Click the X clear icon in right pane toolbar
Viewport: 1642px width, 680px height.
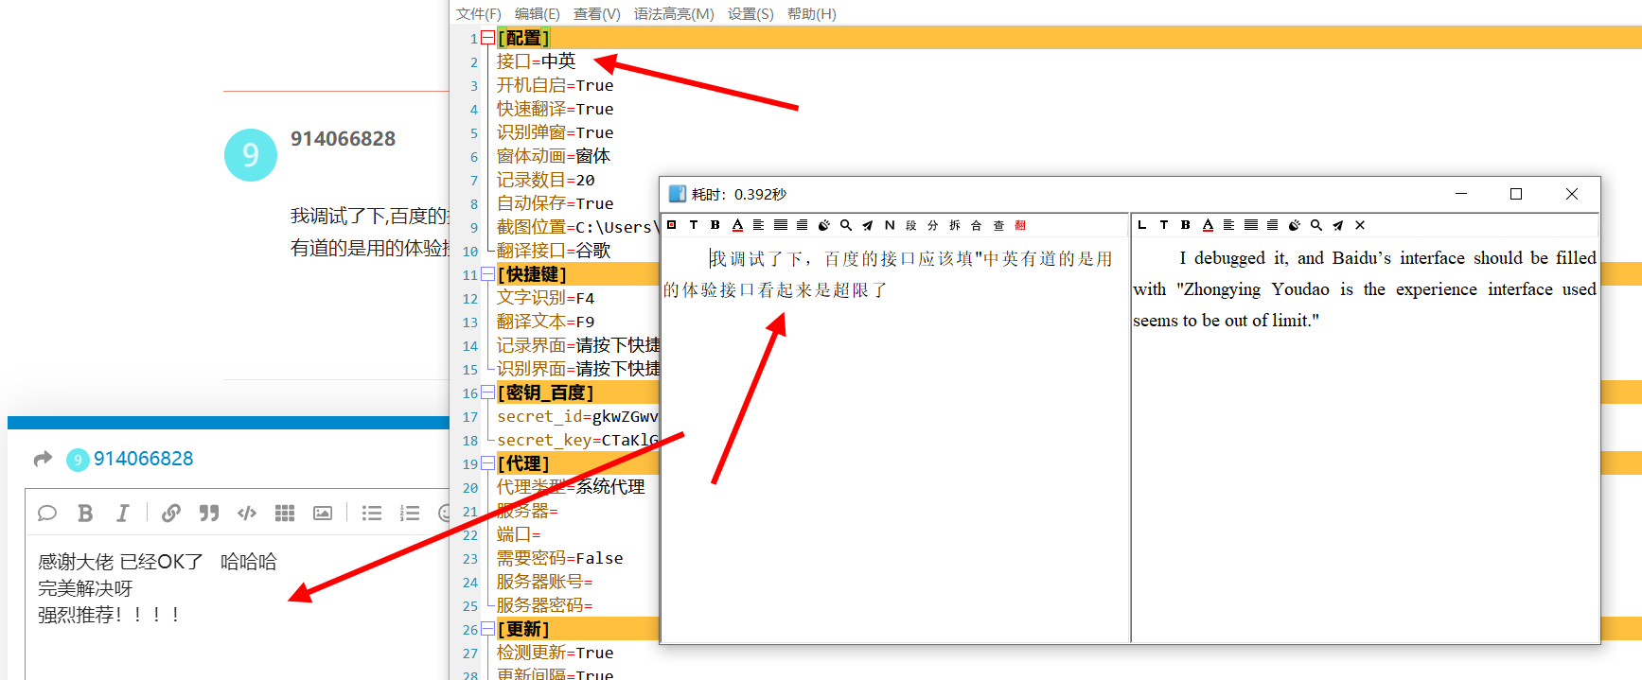point(1360,225)
